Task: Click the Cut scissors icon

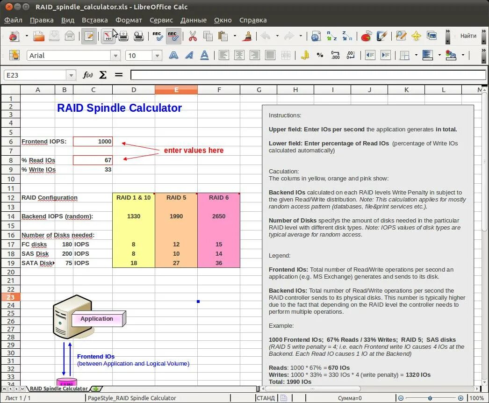Action: 193,36
